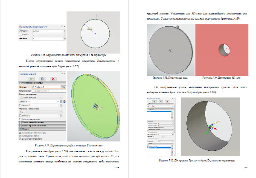
Task: Pin the extrusion parameters panel
Action: [62, 74]
